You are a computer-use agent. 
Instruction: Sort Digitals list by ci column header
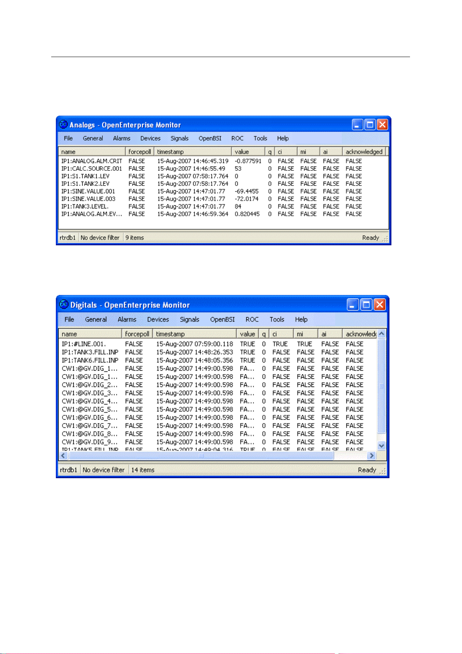pyautogui.click(x=281, y=334)
